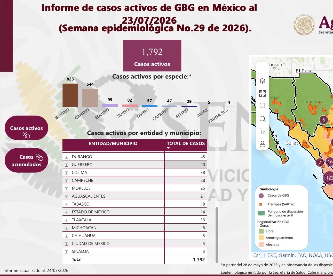Image resolution: width=333 pixels, height=276 pixels.
Task: Expand the CHIHUAHUA row
Action: (x=66, y=236)
